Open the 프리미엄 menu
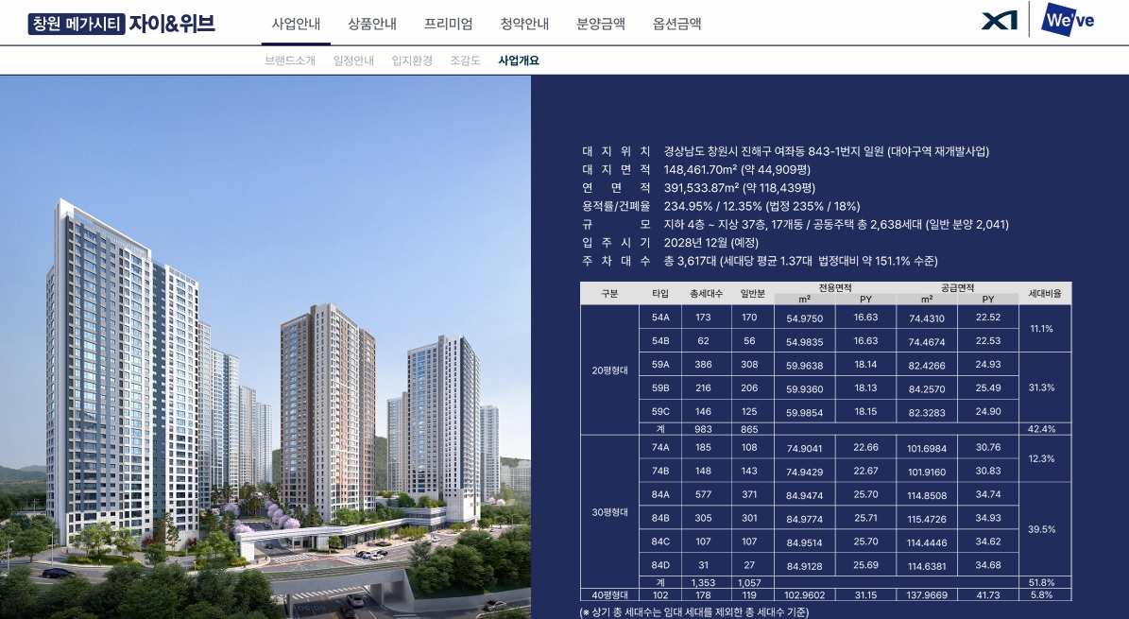 pyautogui.click(x=449, y=24)
